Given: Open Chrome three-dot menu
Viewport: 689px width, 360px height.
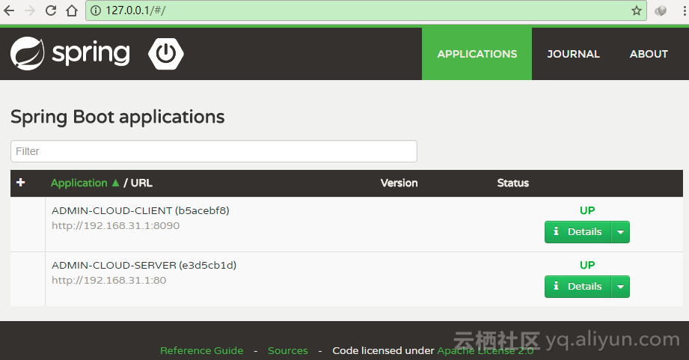Looking at the screenshot, I should (x=685, y=10).
